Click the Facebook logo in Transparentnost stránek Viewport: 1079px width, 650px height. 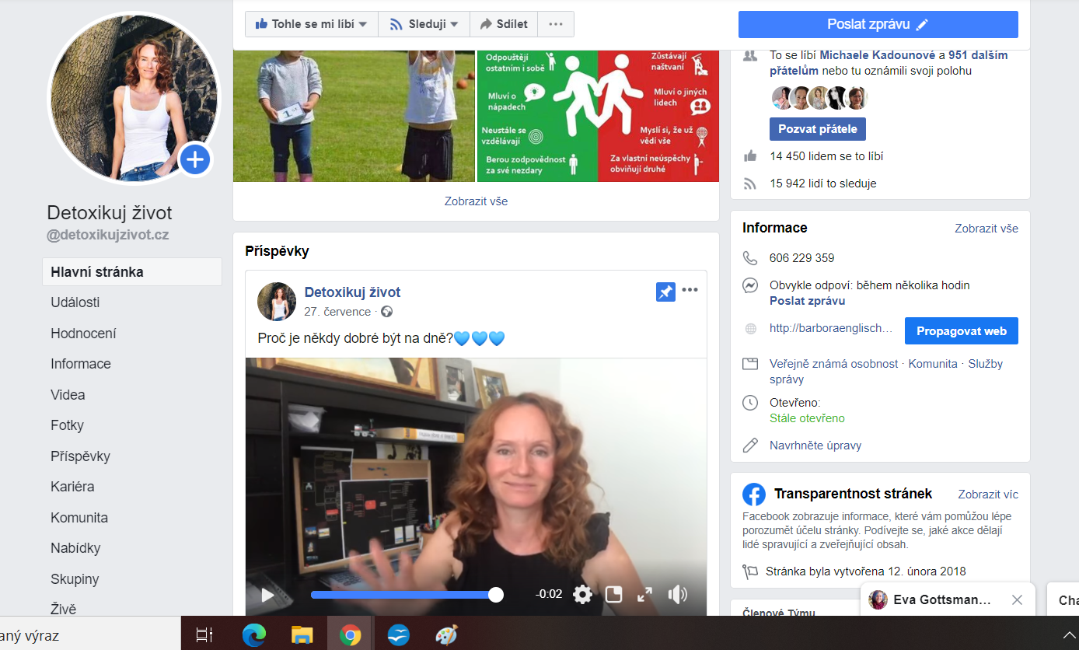click(x=754, y=494)
